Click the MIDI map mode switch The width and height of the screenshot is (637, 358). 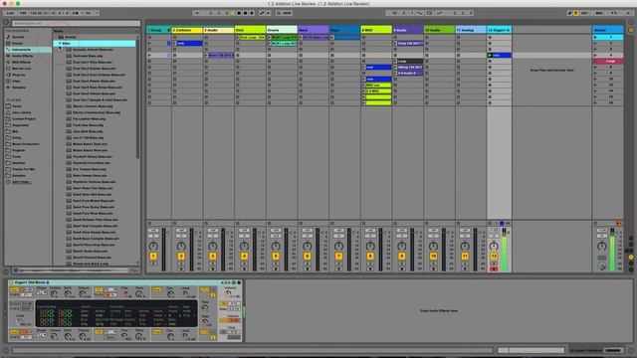[599, 13]
